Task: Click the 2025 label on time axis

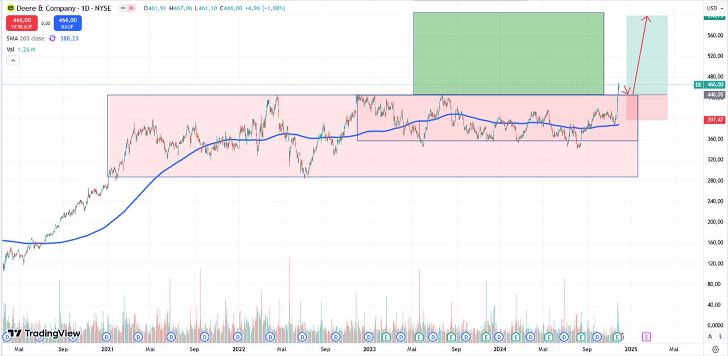Action: [630, 349]
